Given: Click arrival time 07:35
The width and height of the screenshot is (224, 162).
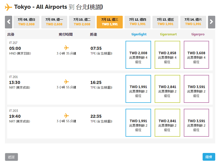Looking at the screenshot, I should (96, 48).
